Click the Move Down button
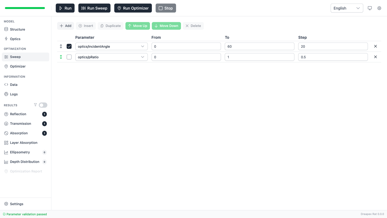The height and width of the screenshot is (218, 387). [x=166, y=26]
